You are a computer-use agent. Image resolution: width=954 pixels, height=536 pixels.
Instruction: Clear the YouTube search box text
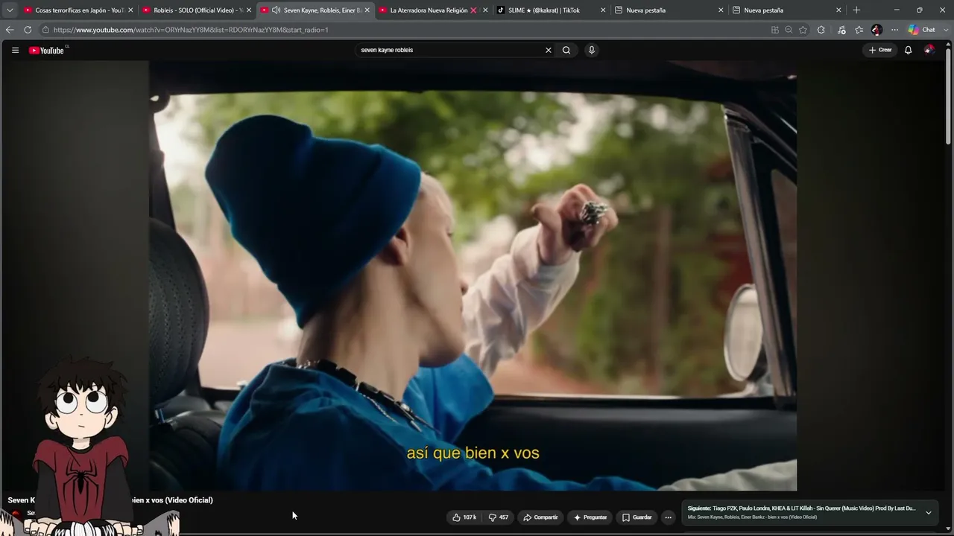click(549, 50)
